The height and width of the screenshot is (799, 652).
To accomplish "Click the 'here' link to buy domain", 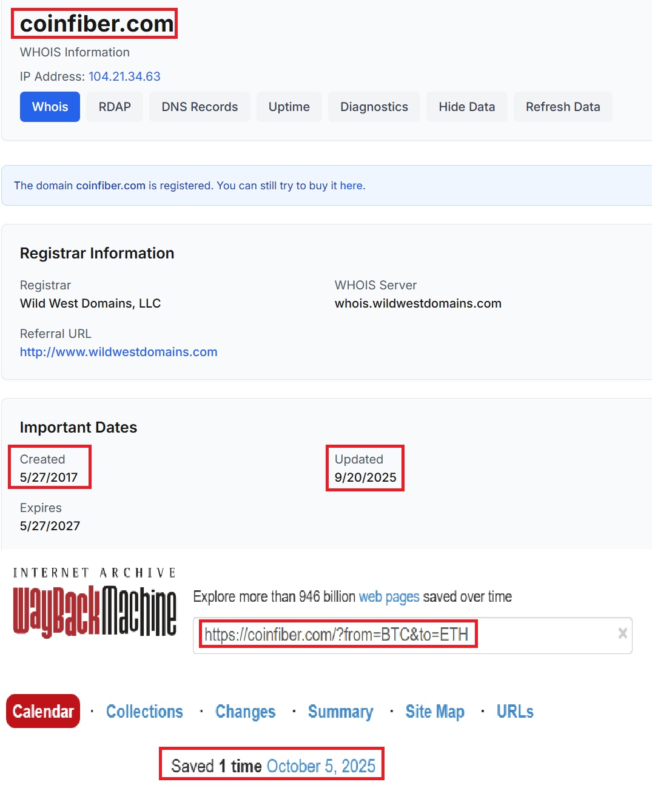I will click(351, 186).
